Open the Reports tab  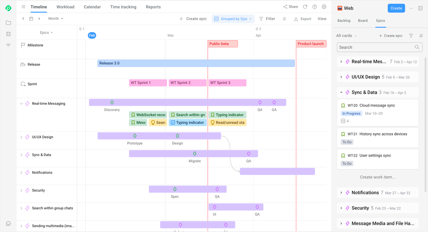click(153, 7)
